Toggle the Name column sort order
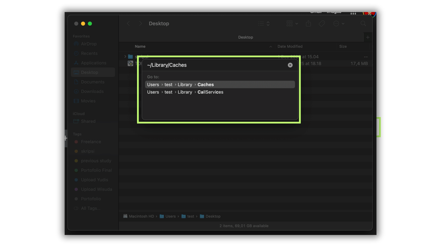 140,46
